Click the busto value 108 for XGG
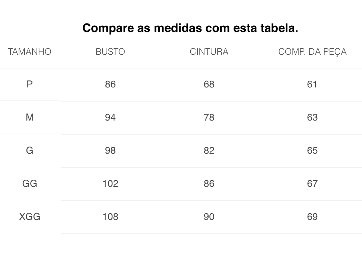 tap(110, 217)
